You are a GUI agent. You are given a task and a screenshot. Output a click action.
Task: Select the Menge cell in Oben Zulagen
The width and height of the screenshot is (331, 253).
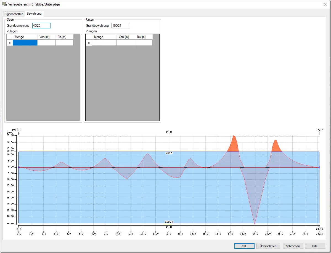click(x=25, y=43)
